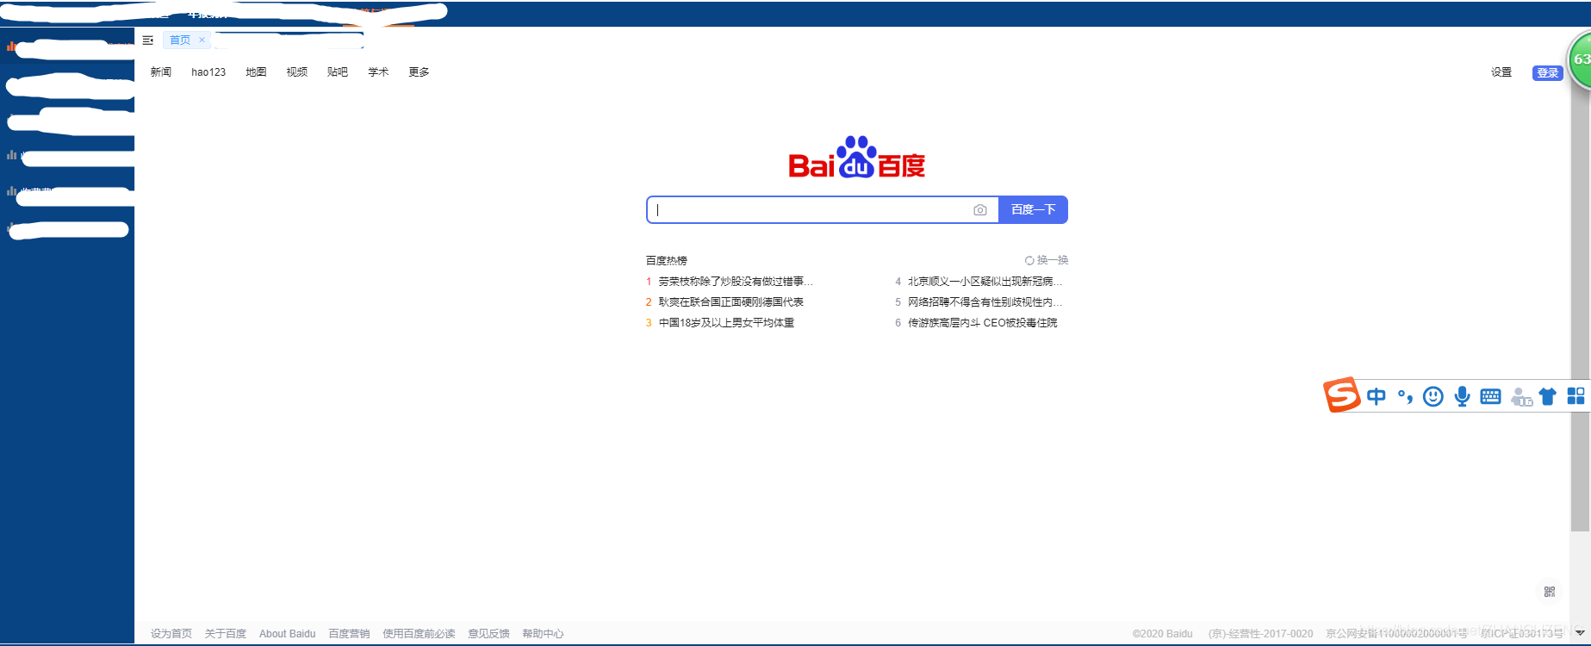Toggle Sogou punctuation mode icon

point(1405,396)
